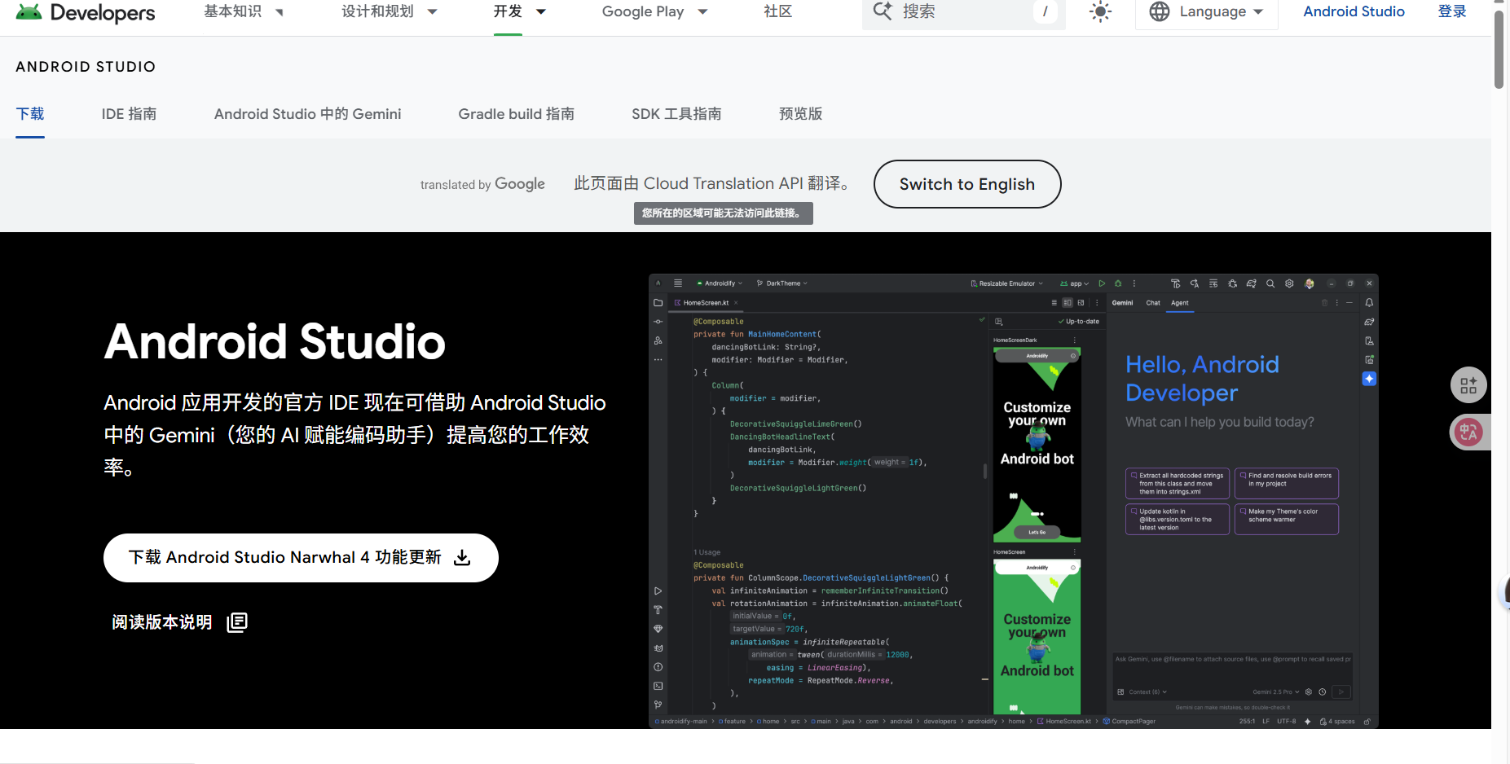Expand the arrow next to 设计和规划
The image size is (1510, 764).
433,12
